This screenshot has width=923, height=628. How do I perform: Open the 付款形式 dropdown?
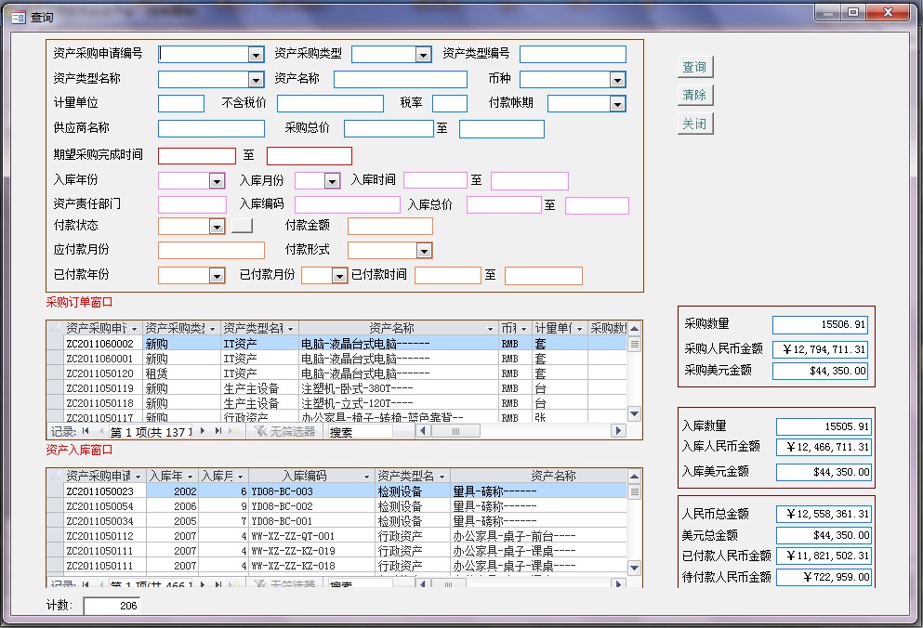click(424, 251)
